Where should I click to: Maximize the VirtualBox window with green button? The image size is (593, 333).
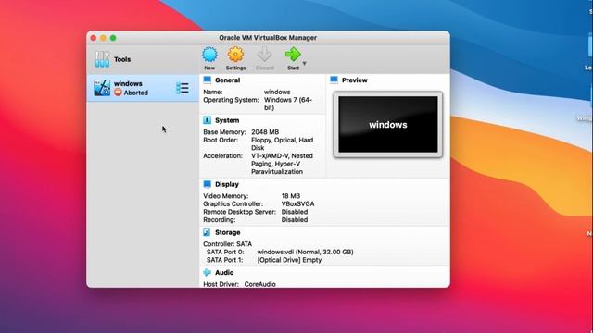coord(113,38)
